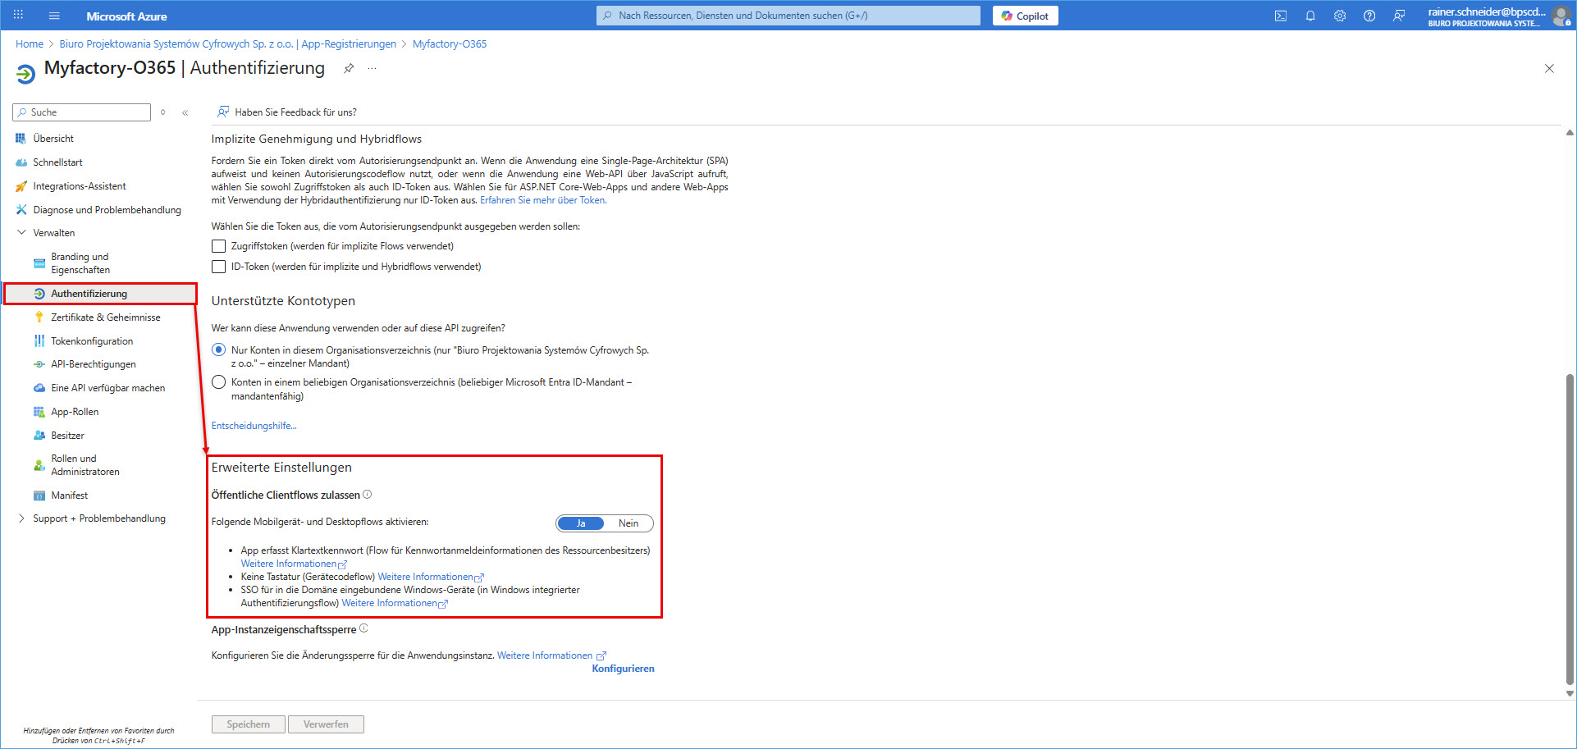Click the sidebar expand/collapse all sort icon

pyautogui.click(x=163, y=112)
